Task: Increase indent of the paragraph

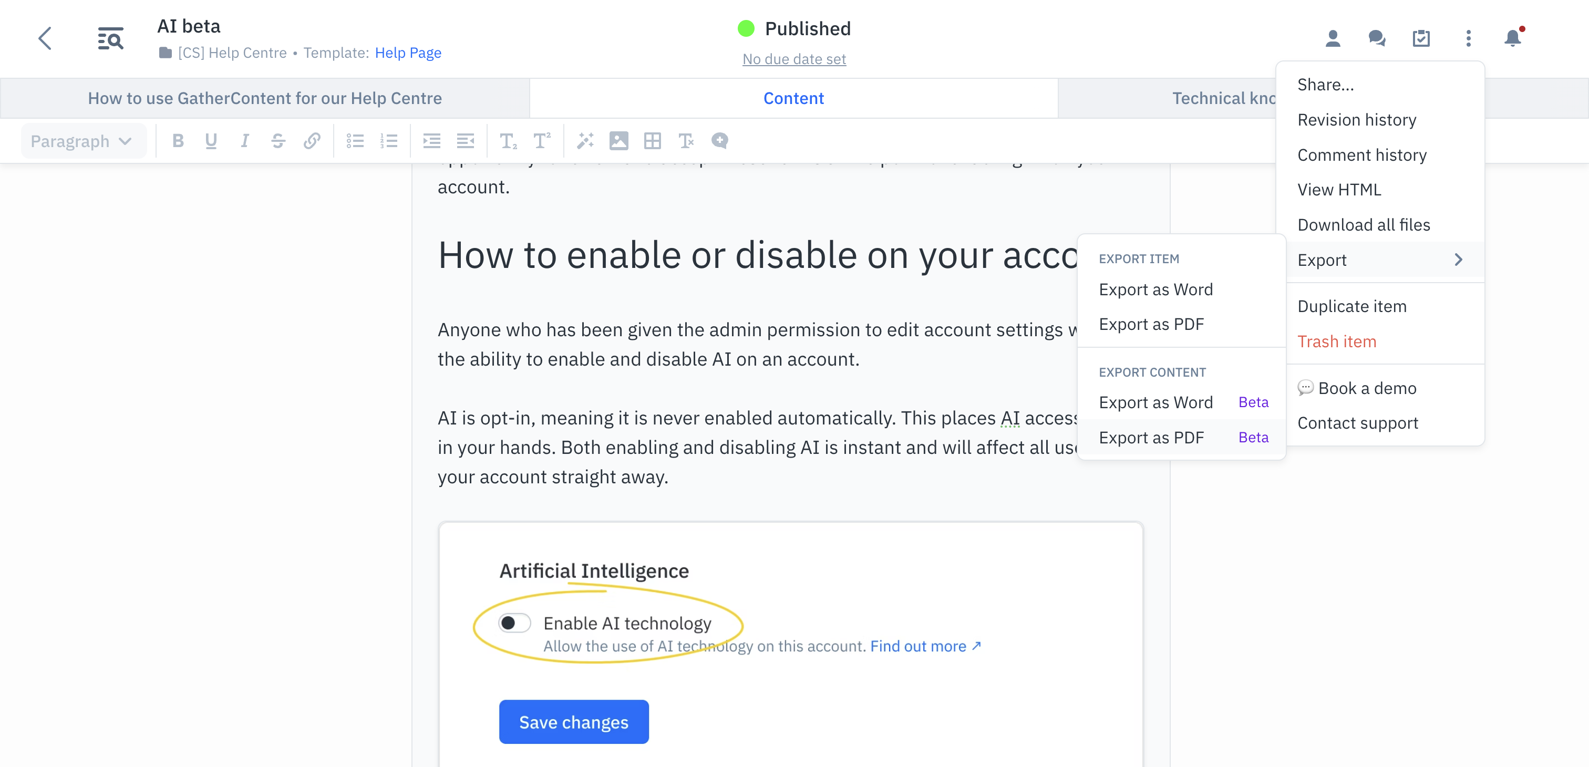Action: click(432, 141)
